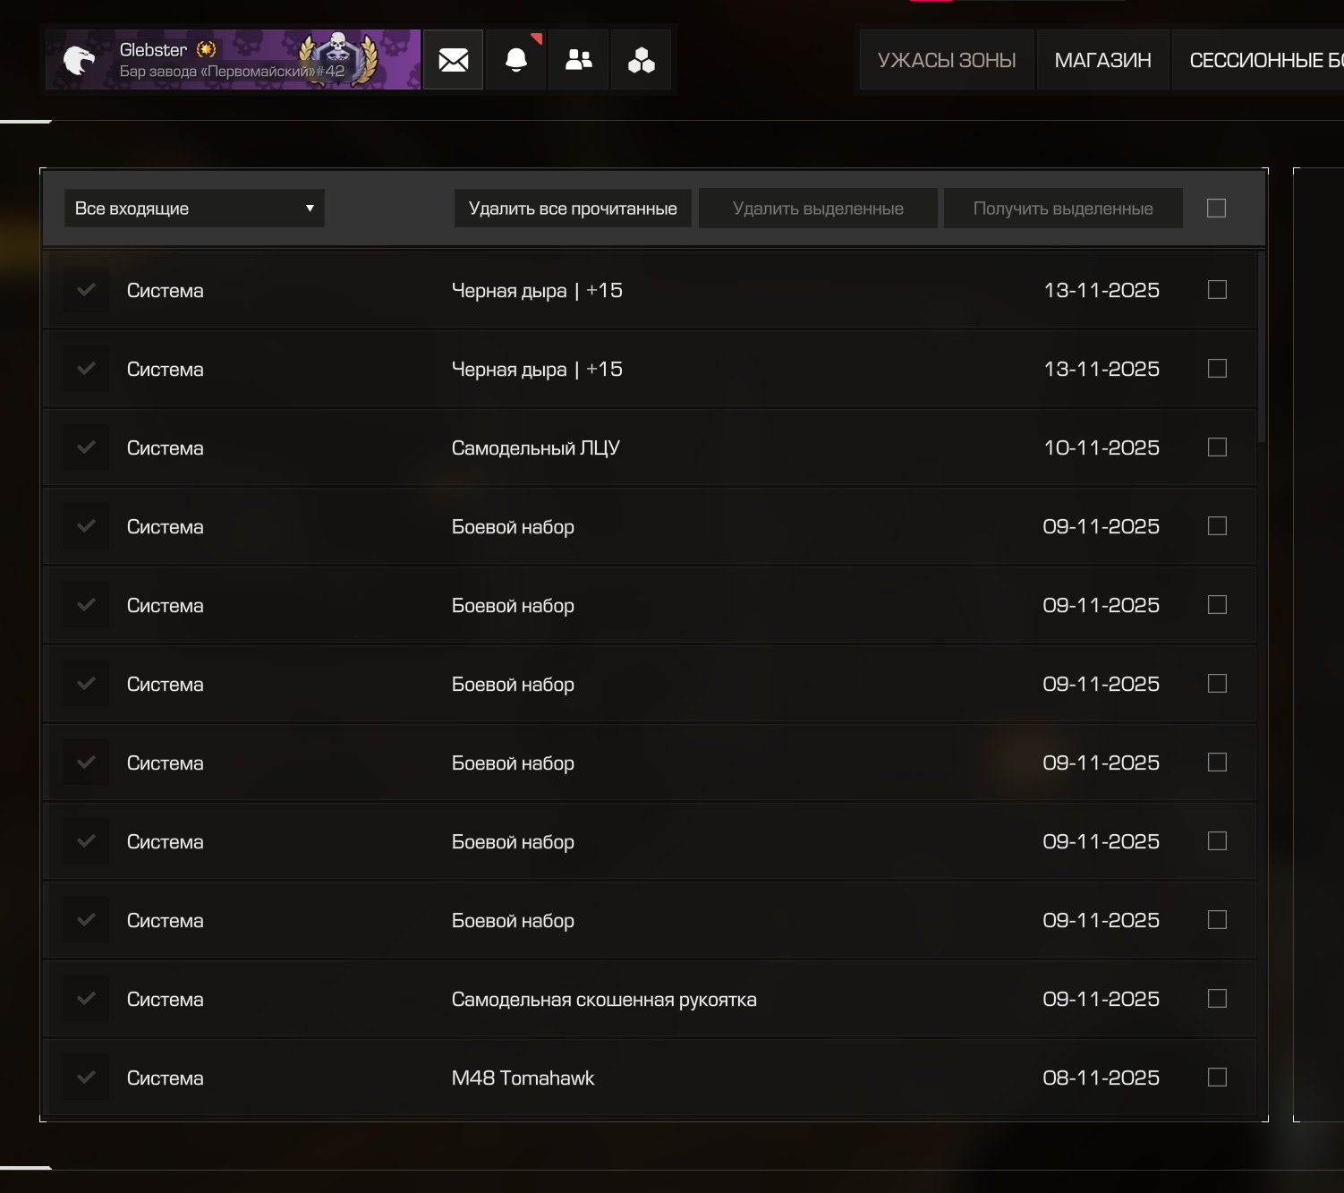Viewport: 1344px width, 1193px height.
Task: Click the skull laurel rank badge
Action: coord(337,58)
